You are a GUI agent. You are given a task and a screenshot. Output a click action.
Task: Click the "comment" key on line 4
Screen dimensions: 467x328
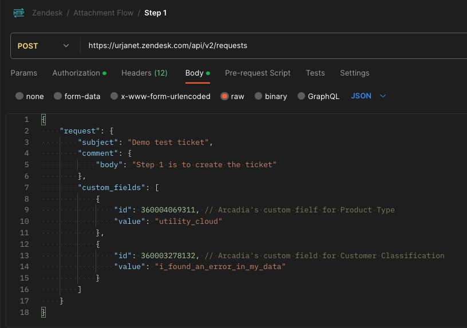(x=98, y=153)
